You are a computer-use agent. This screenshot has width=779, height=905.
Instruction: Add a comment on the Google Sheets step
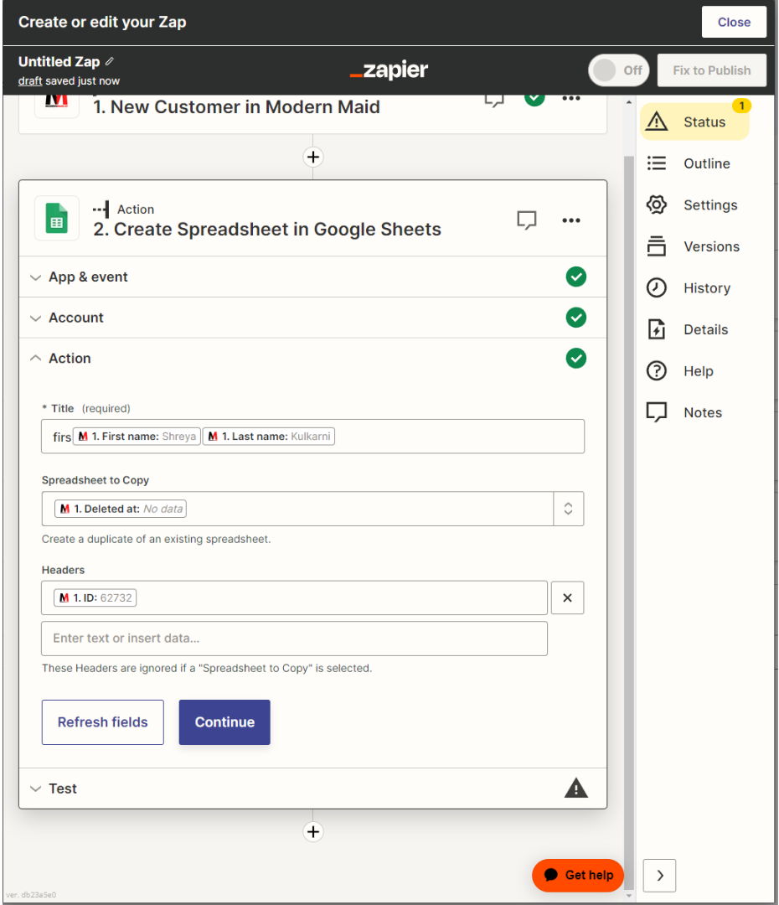pos(527,220)
